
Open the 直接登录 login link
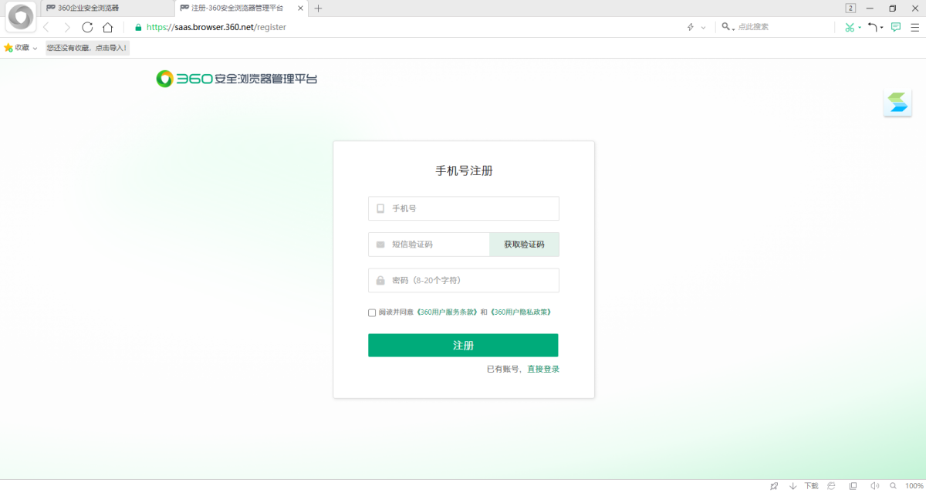pyautogui.click(x=542, y=369)
